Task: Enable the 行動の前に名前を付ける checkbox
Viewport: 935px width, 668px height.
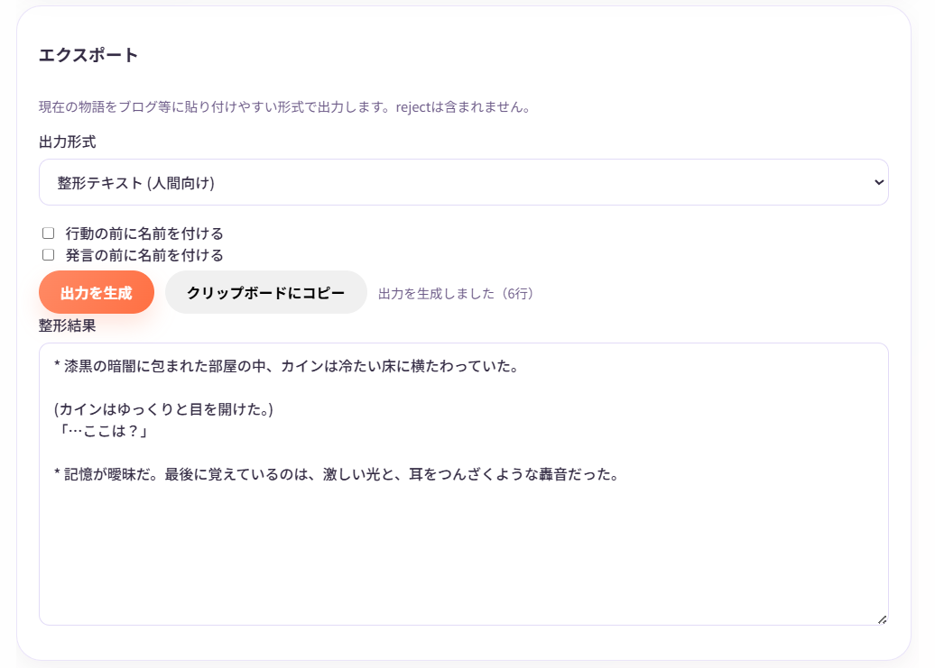Action: pos(49,233)
